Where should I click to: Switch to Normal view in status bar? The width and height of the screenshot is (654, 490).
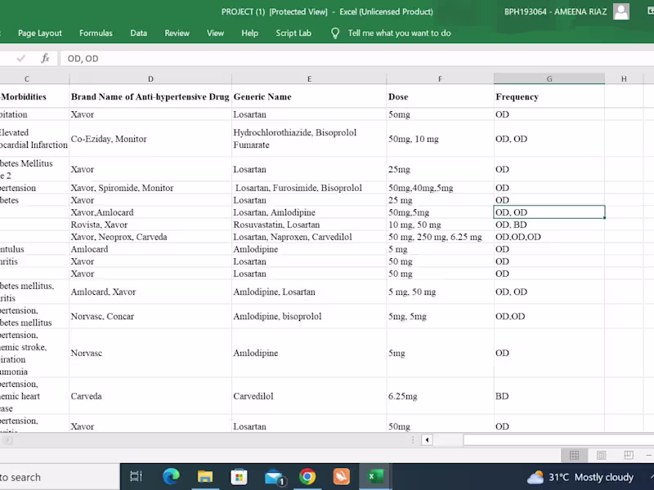click(574, 455)
